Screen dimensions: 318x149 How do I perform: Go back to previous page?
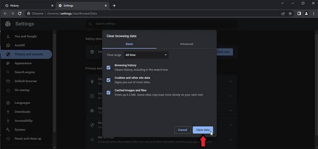click(x=5, y=13)
